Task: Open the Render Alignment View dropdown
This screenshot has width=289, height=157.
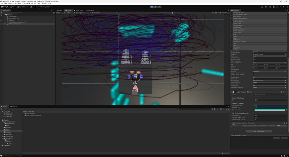Action: (270, 63)
